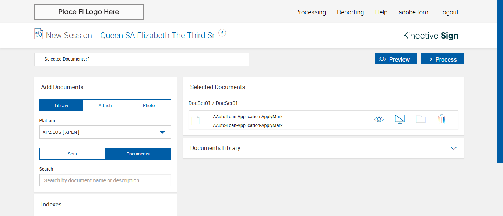Click the folder icon in the document row
The width and height of the screenshot is (503, 216).
[421, 119]
